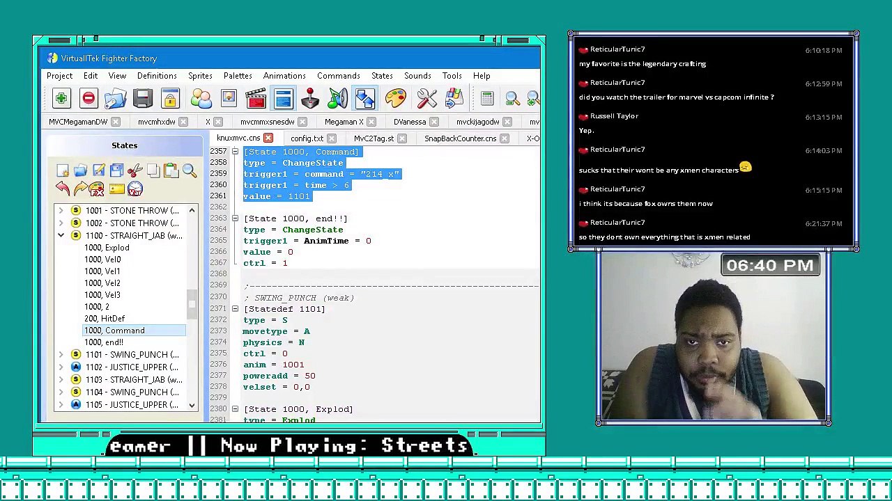Open the joystick Commands editor icon
The height and width of the screenshot is (501, 892).
pos(310,99)
